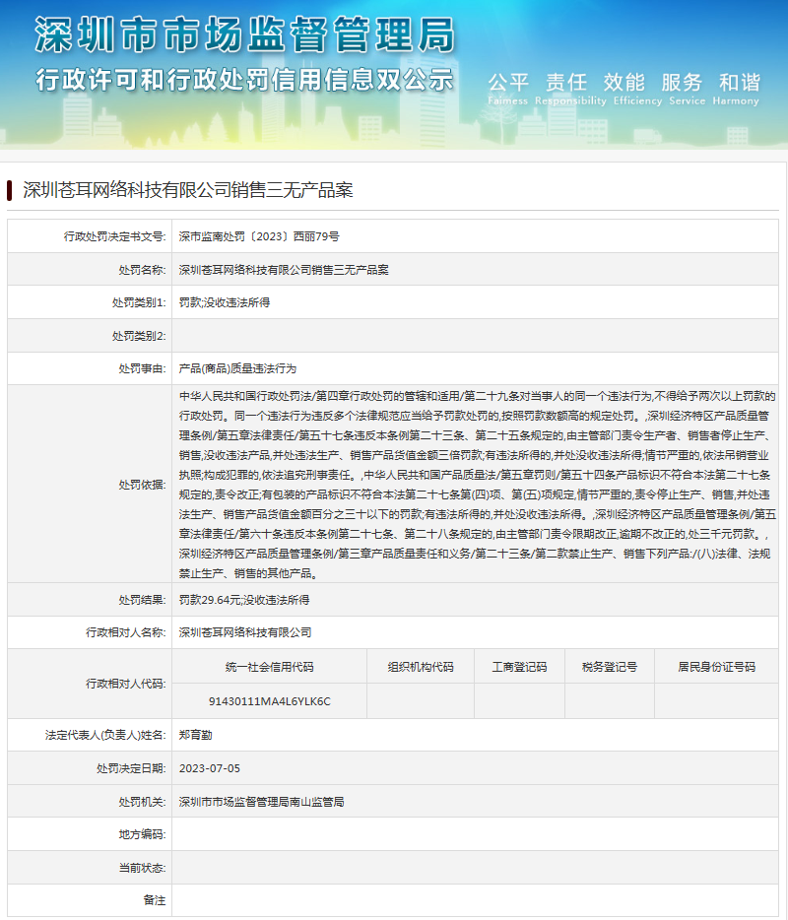
Task: Click the party name 深圳苍耳网络科技有限公司
Action: coord(245,632)
